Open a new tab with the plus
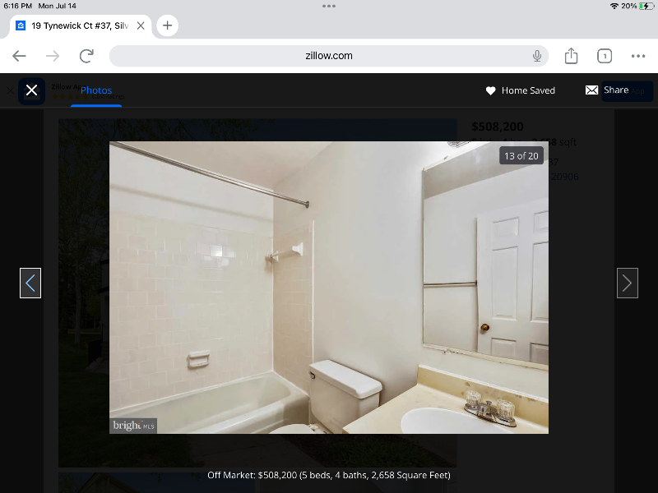Image resolution: width=658 pixels, height=493 pixels. pyautogui.click(x=167, y=25)
